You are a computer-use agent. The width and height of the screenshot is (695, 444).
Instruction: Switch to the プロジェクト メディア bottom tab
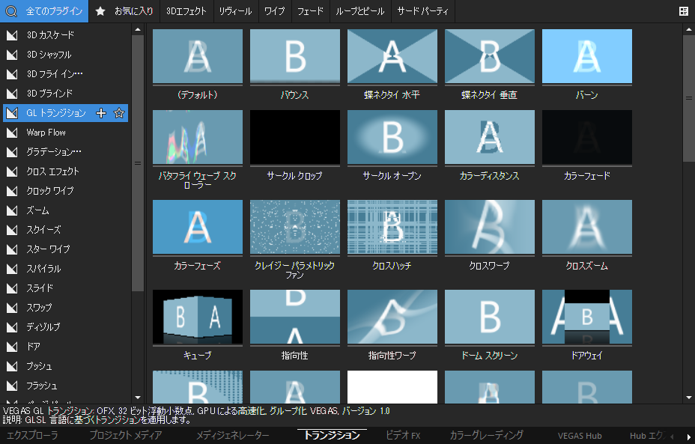[x=125, y=435]
